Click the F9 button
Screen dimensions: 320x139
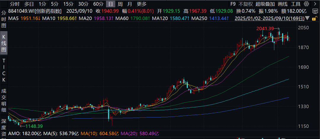point(233,4)
